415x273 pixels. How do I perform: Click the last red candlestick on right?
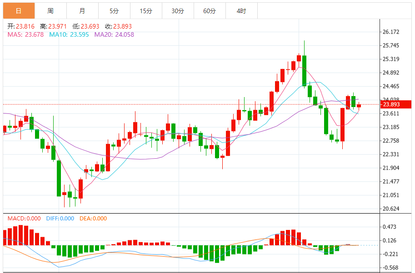click(x=359, y=106)
